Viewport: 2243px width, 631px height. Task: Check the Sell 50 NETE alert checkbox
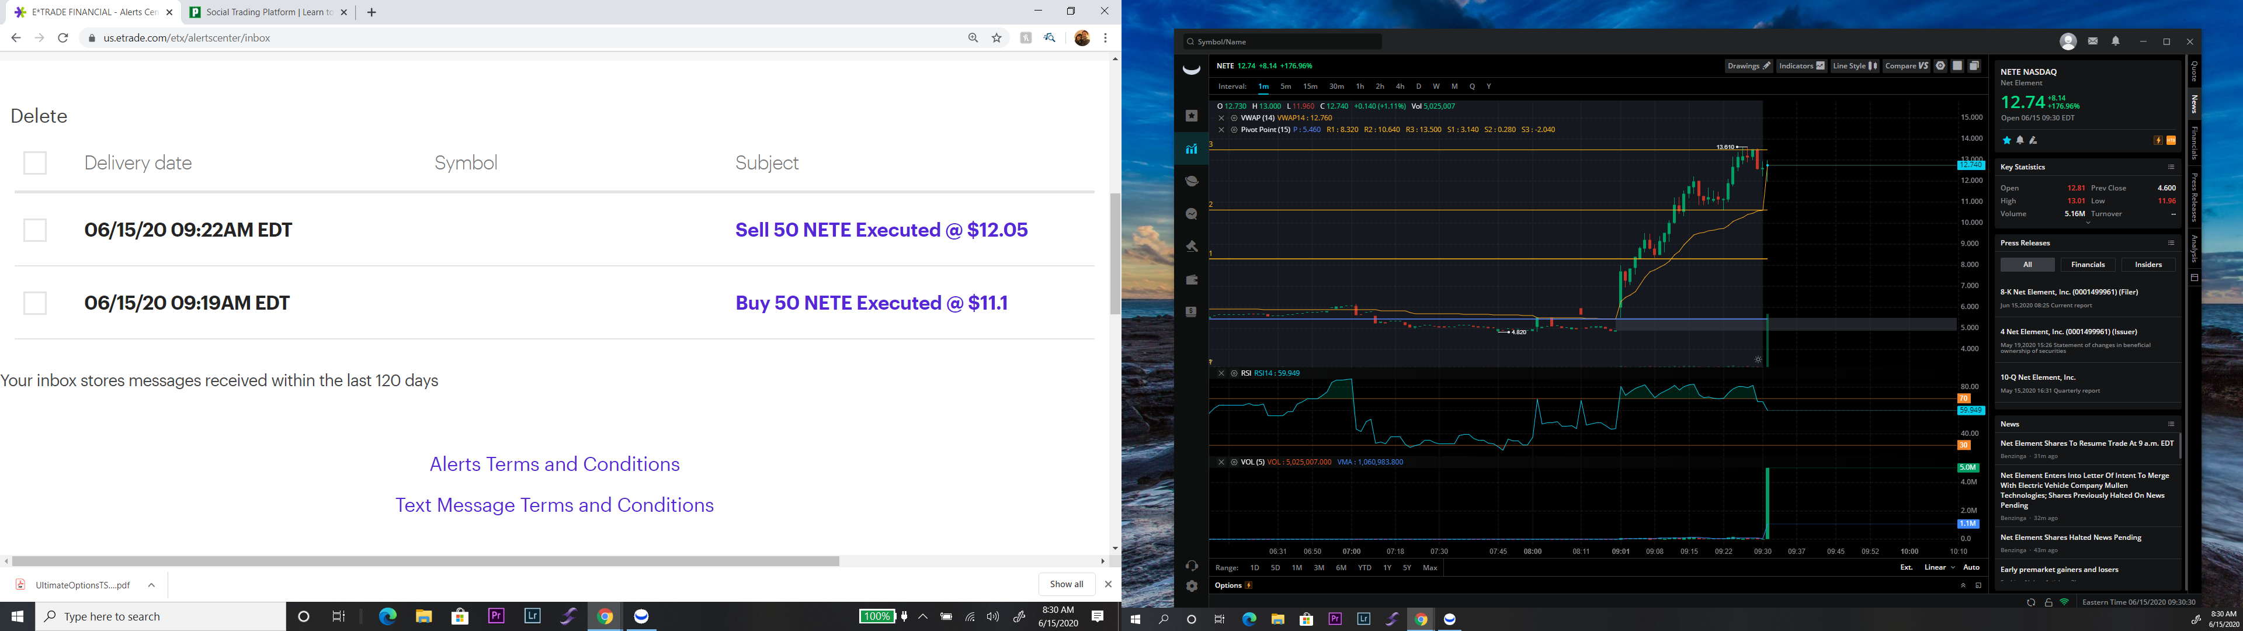pyautogui.click(x=35, y=230)
